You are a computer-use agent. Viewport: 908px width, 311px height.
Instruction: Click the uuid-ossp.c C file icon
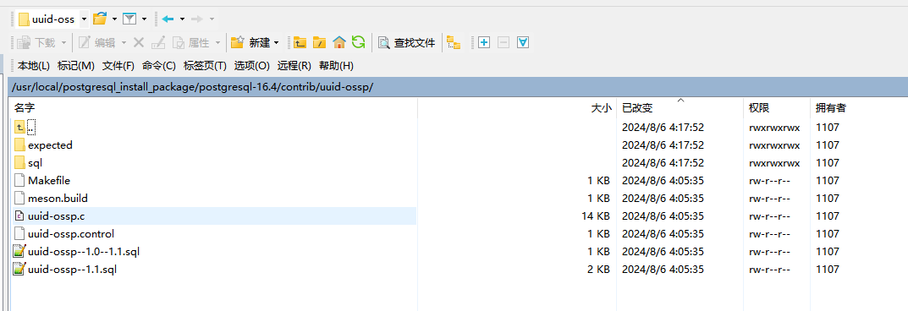[x=19, y=216]
